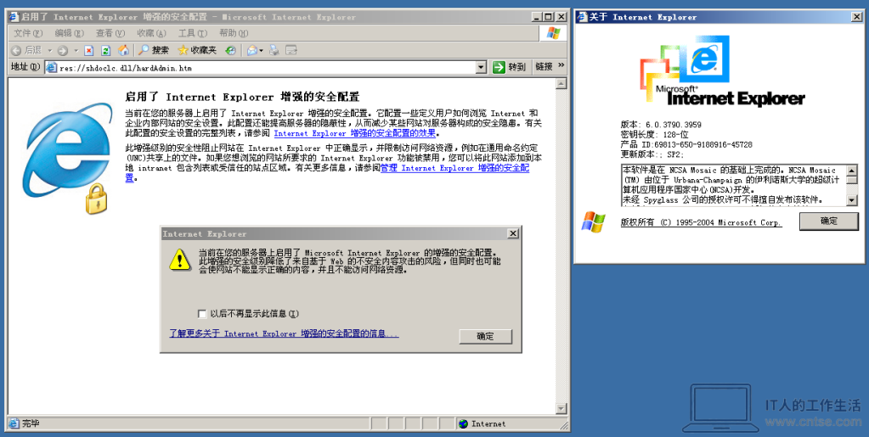Click the page scrollbar up arrow
Screen dimensions: 869x437
click(x=561, y=84)
